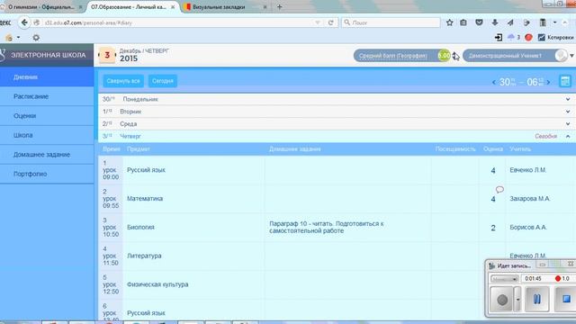Open Дневник in the sidebar
This screenshot has height=324, width=576.
(47, 77)
